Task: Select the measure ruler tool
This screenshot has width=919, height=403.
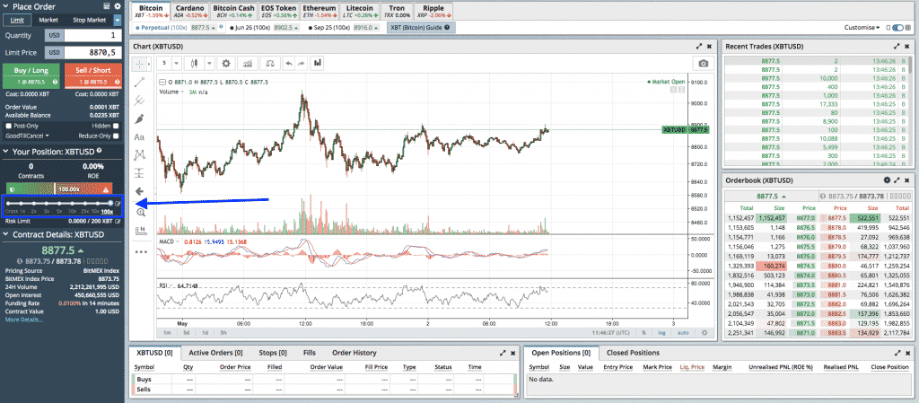Action: coord(141,230)
